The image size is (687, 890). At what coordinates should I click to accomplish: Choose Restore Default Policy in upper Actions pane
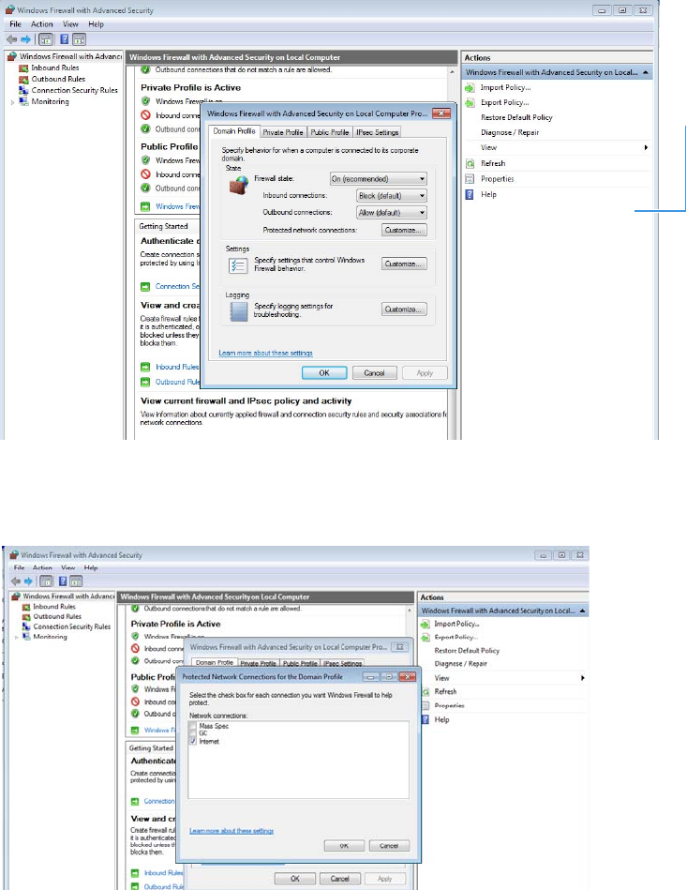coord(516,117)
